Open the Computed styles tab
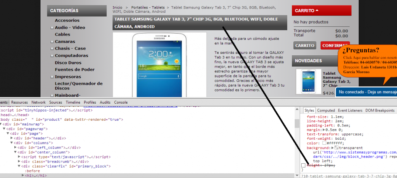The width and height of the screenshot is (397, 178). (x=326, y=110)
